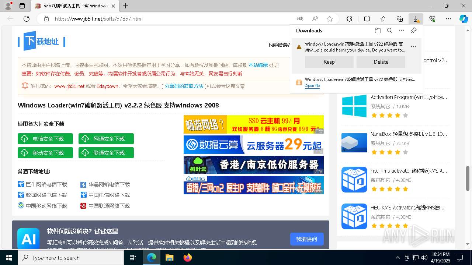Image resolution: width=472 pixels, height=265 pixels.
Task: Click the page vertical scrollbar thumb
Action: tap(468, 178)
